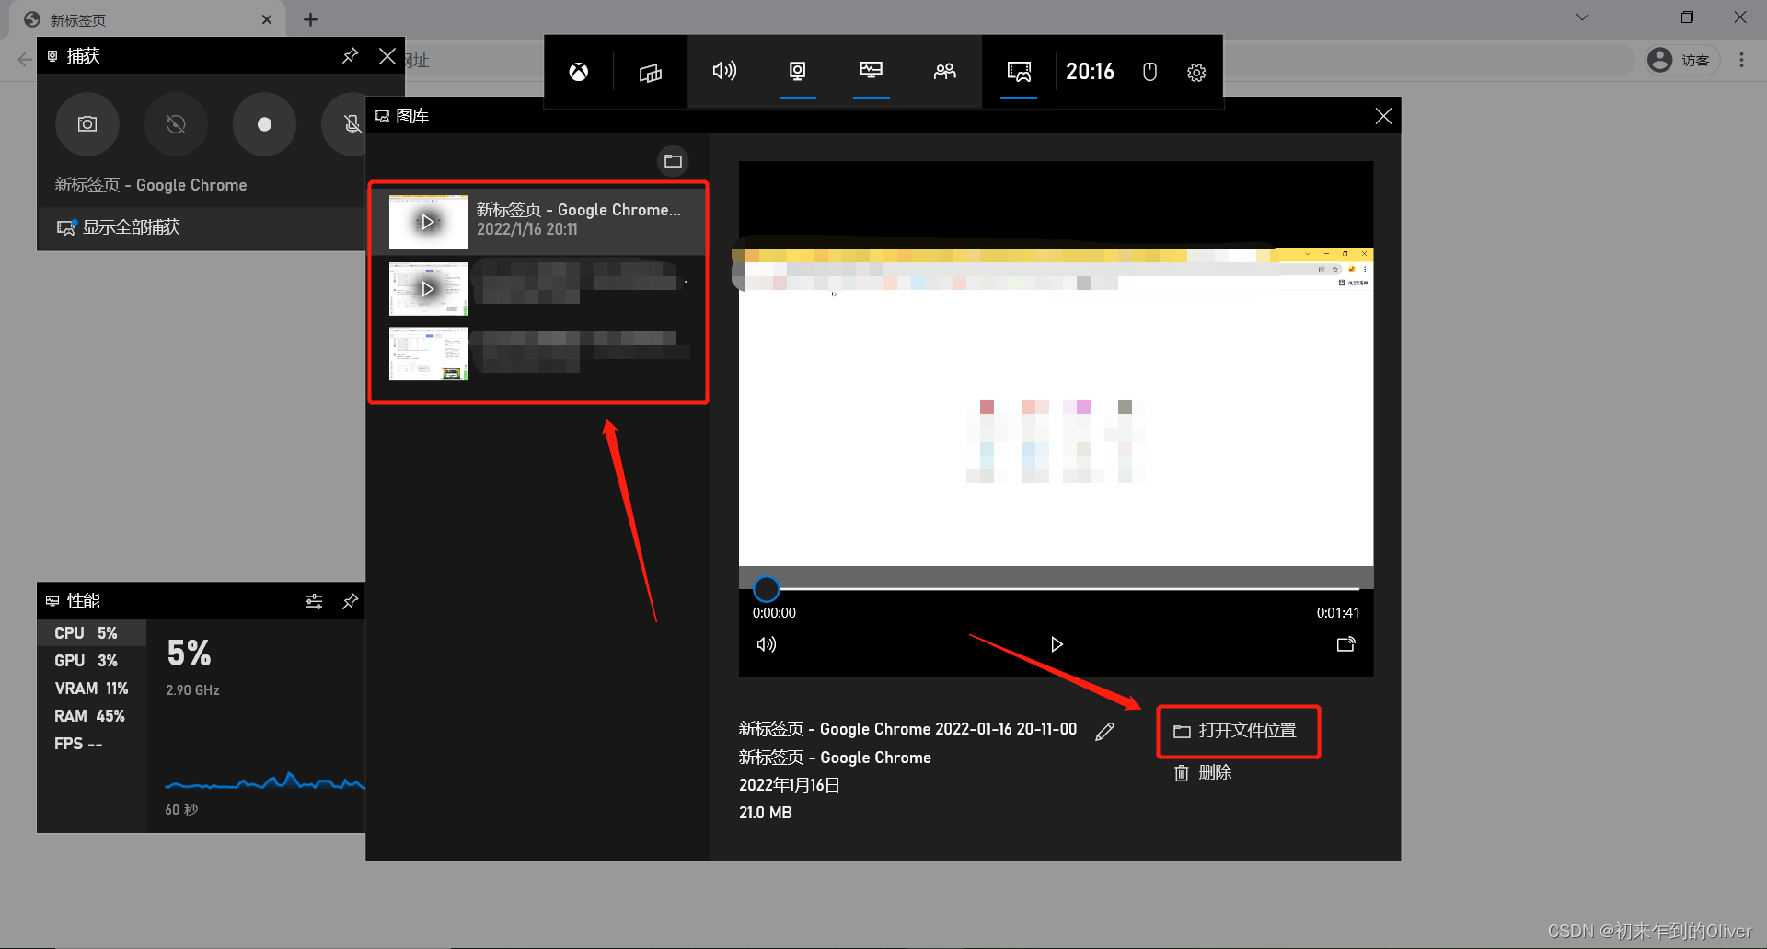Select the VRAM 11% performance tab
Viewport: 1767px width, 949px height.
[x=91, y=689]
